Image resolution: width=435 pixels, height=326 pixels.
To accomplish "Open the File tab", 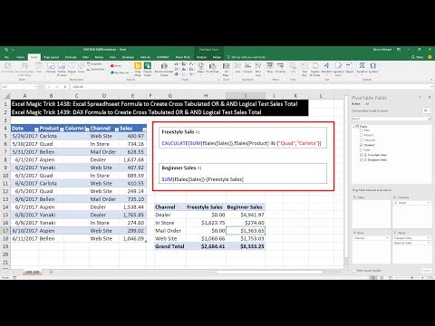I will (x=6, y=57).
